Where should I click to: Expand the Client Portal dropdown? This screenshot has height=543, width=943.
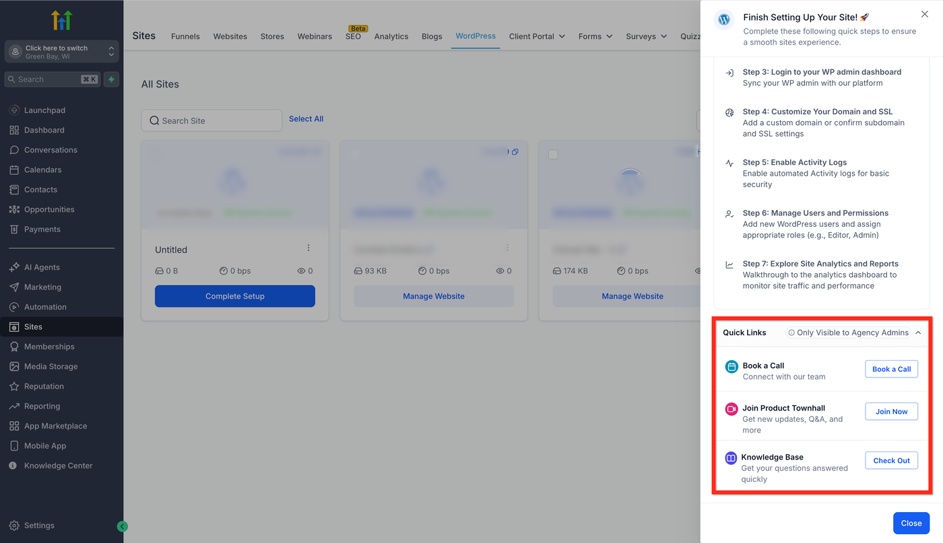(x=537, y=36)
